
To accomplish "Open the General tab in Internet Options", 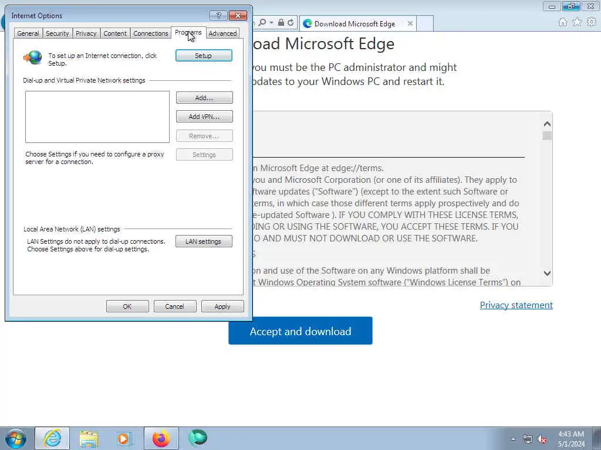I will (x=28, y=33).
